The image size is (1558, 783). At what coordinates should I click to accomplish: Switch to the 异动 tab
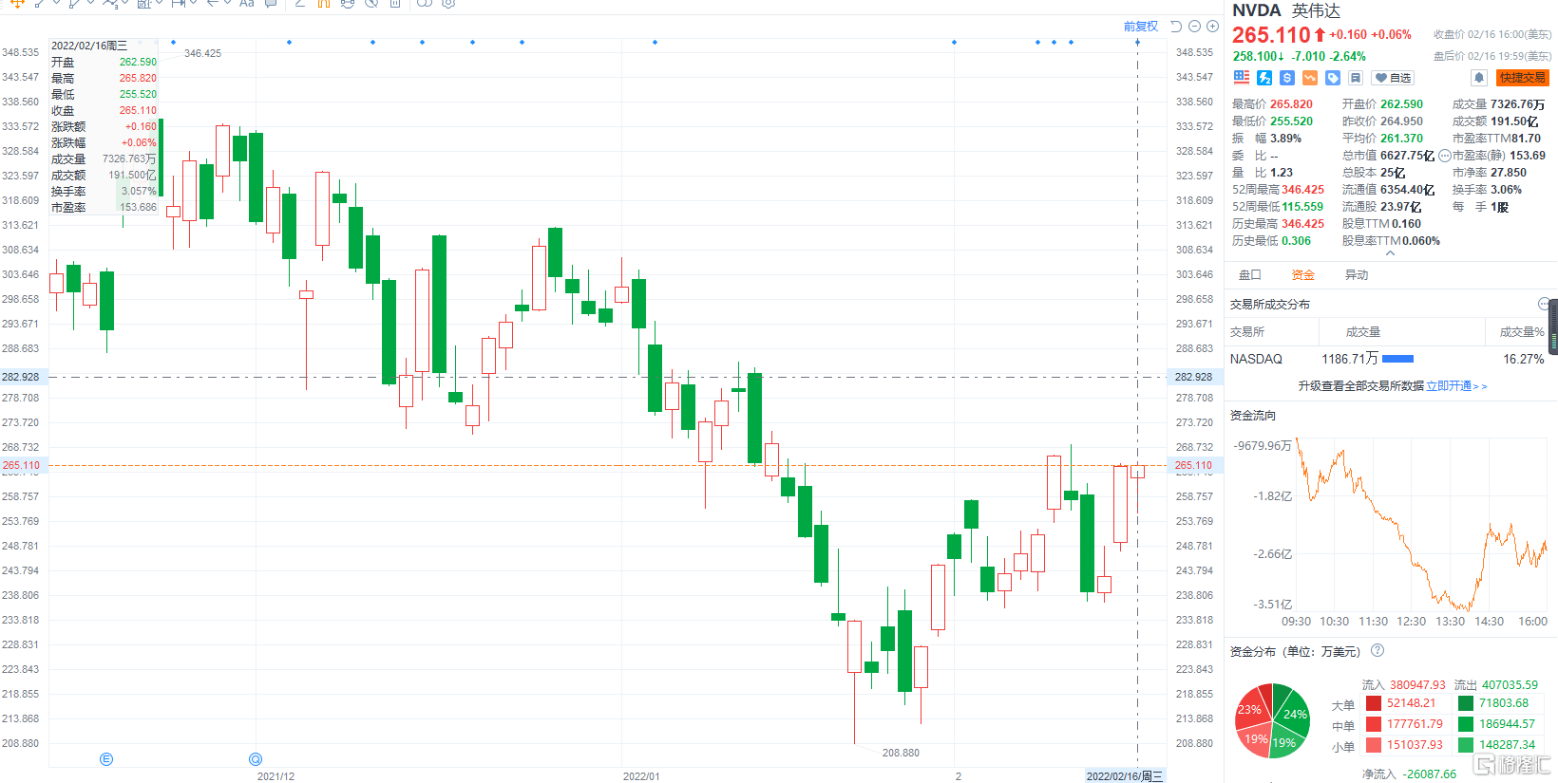point(1356,275)
